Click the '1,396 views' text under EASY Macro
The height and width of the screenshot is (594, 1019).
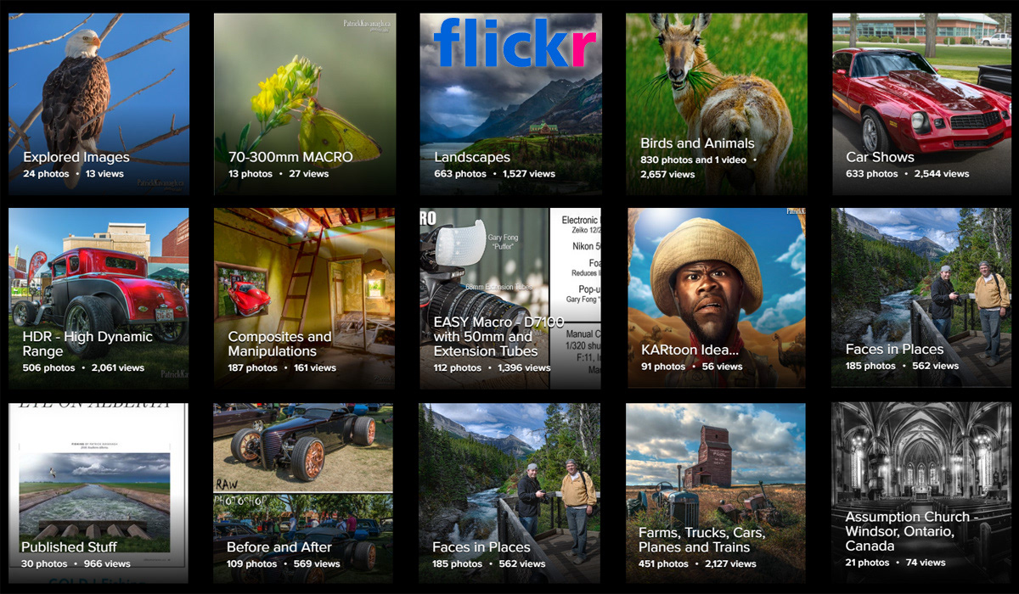tap(524, 368)
